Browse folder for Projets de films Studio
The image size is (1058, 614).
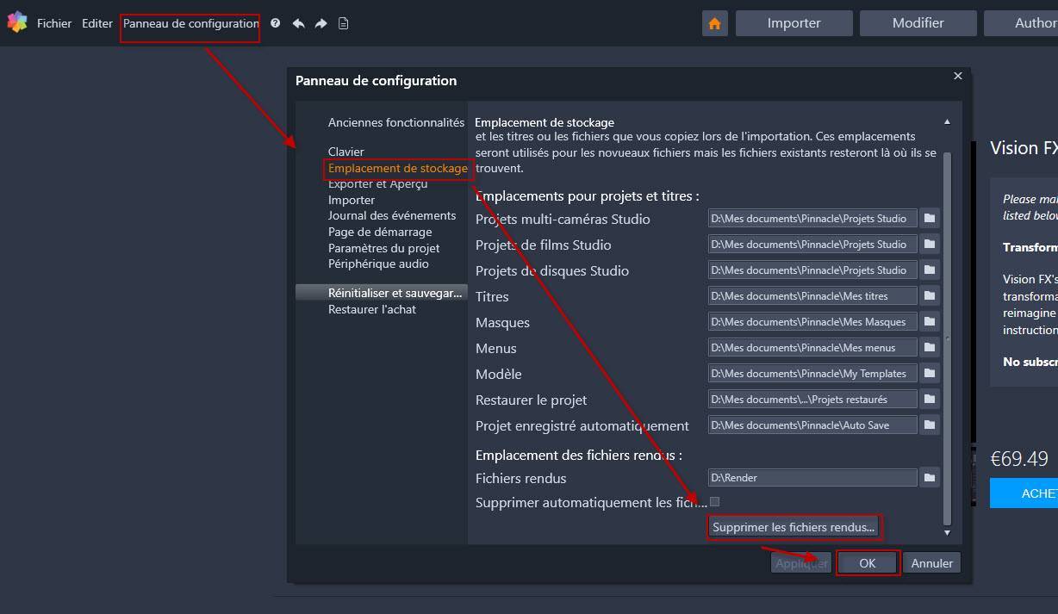coord(930,245)
